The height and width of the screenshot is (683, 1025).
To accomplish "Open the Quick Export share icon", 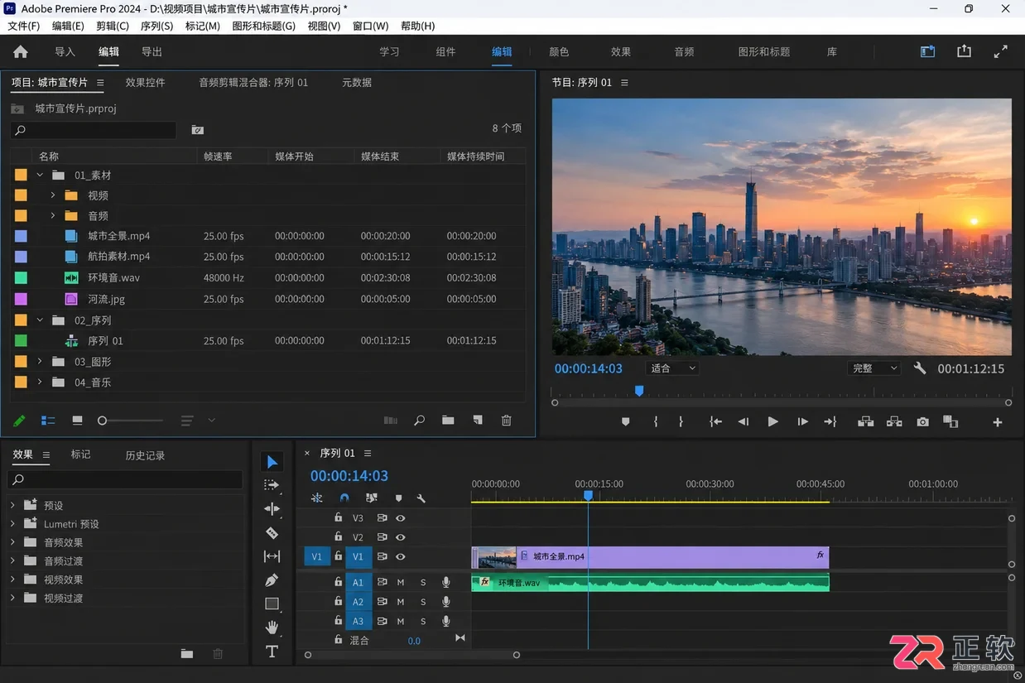I will pos(964,51).
